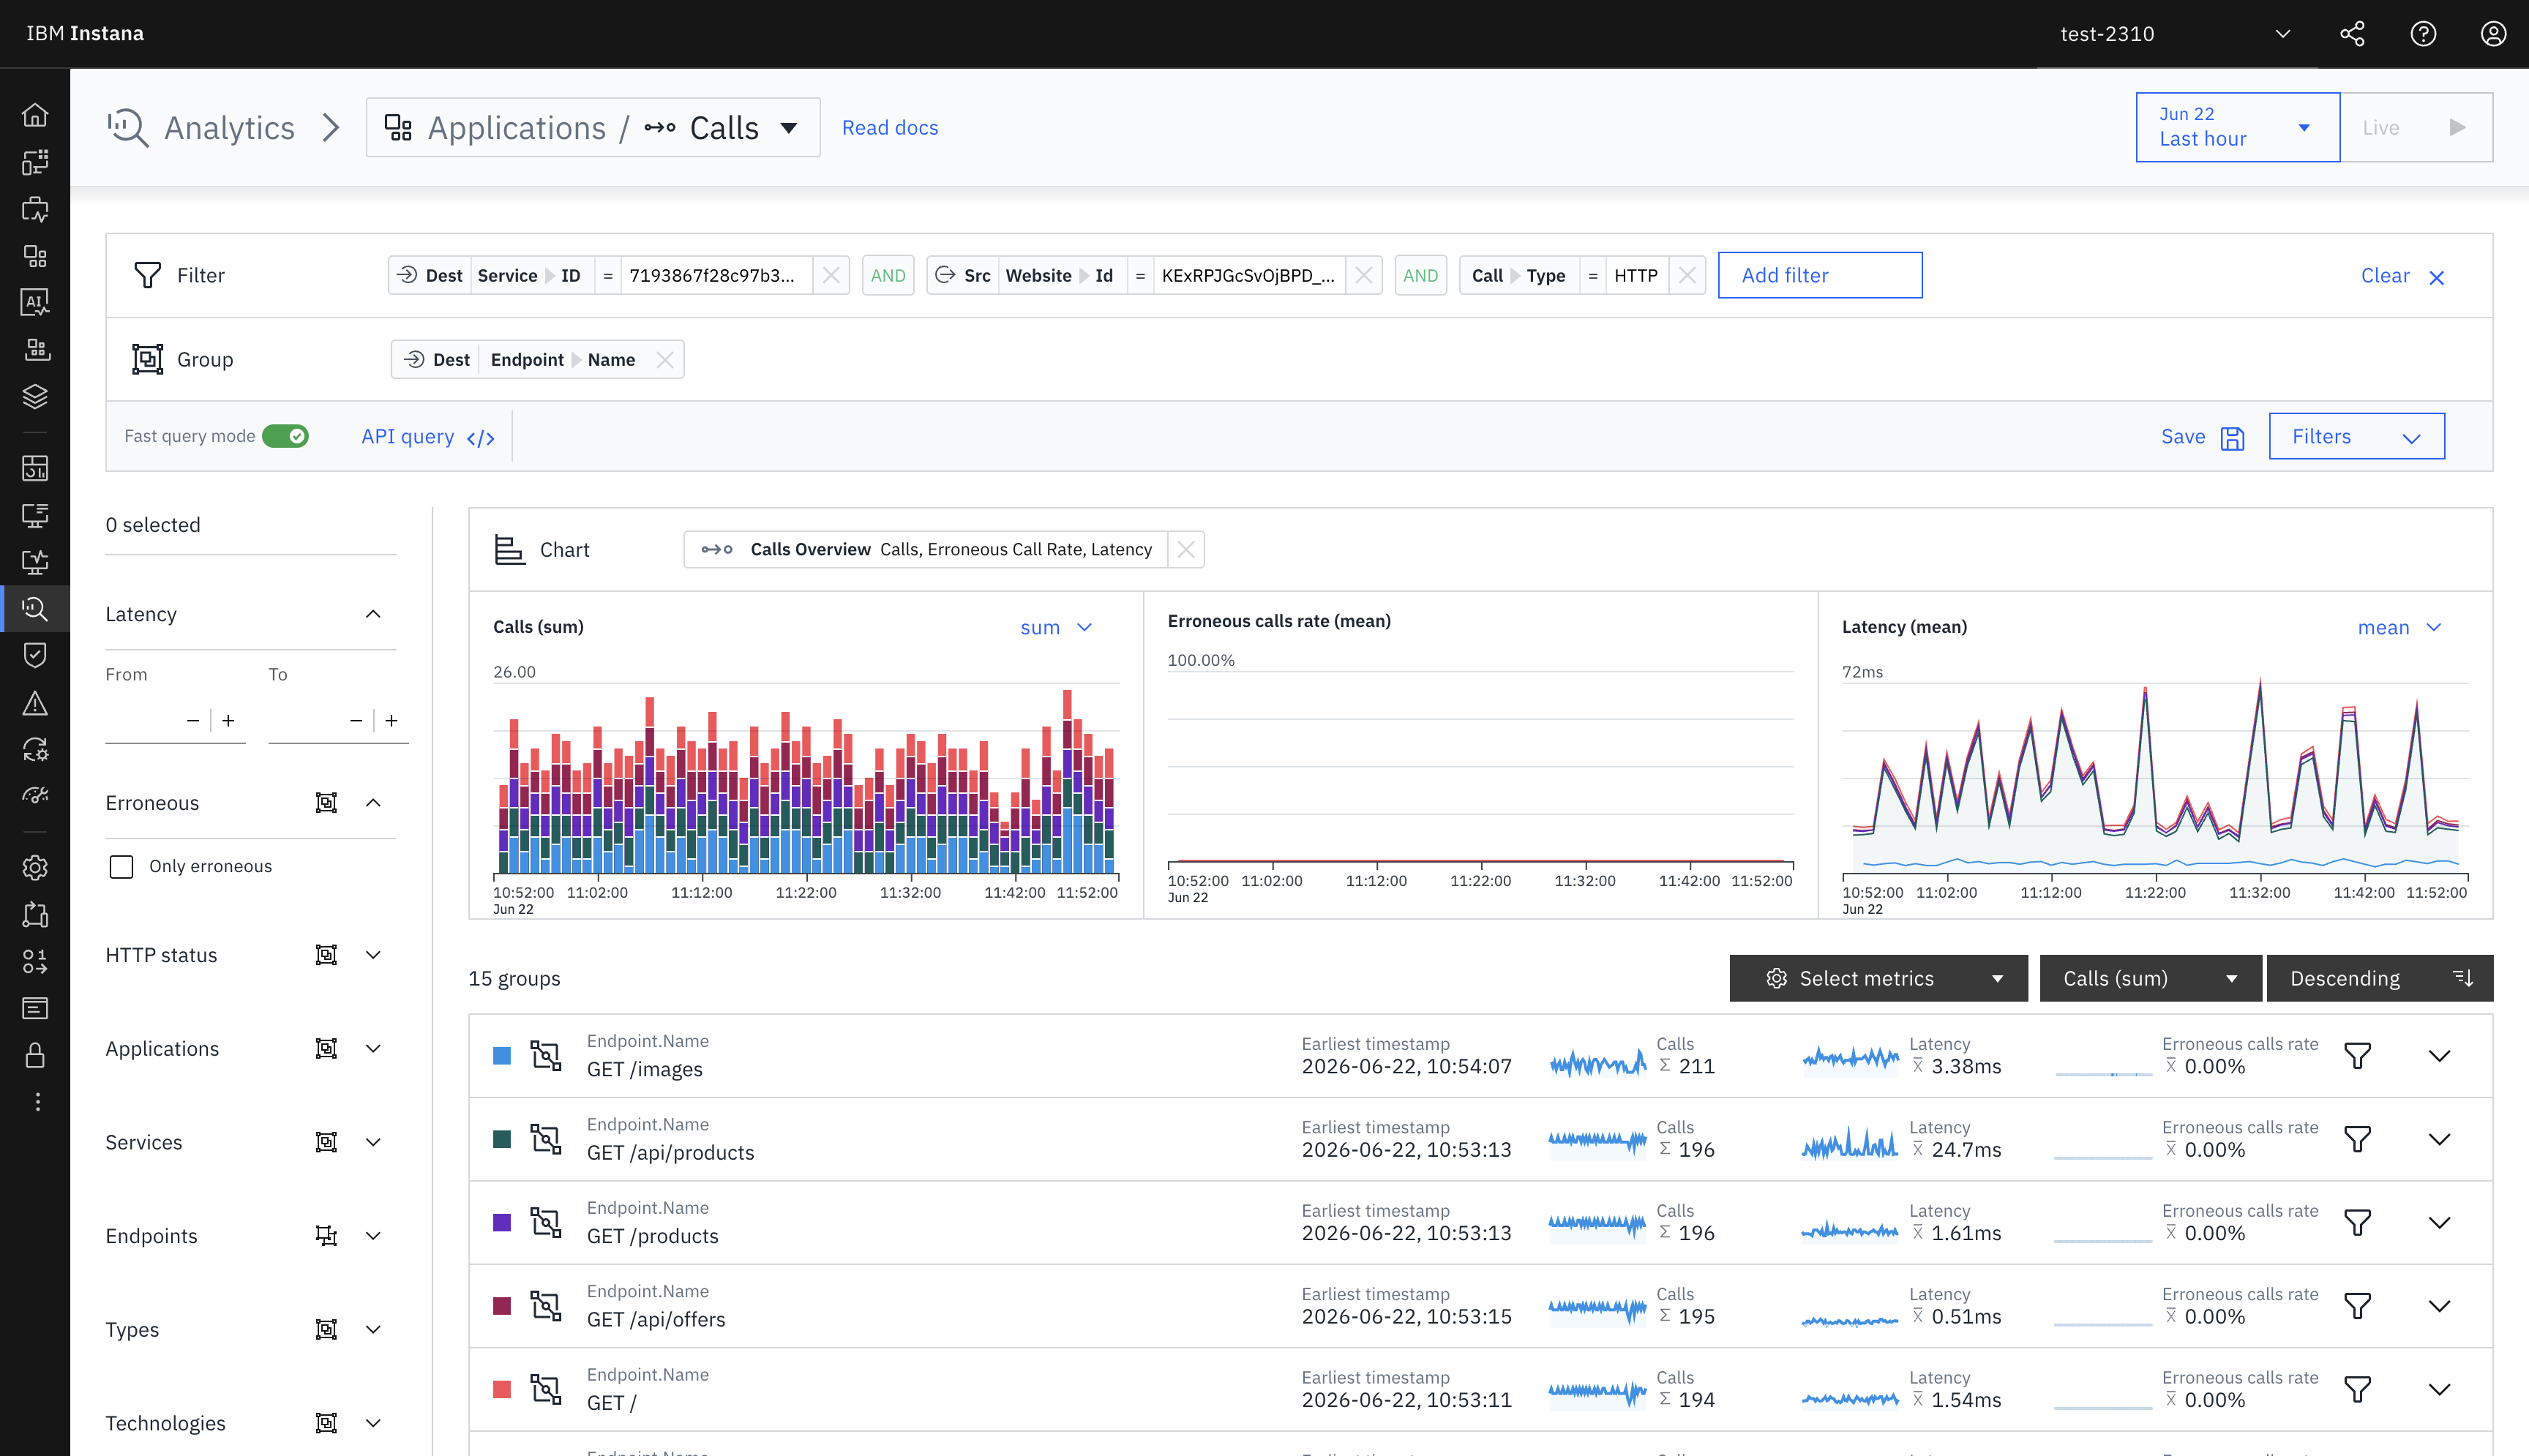
Task: Click the three-dot more menu in sidebar
Action: (37, 1101)
